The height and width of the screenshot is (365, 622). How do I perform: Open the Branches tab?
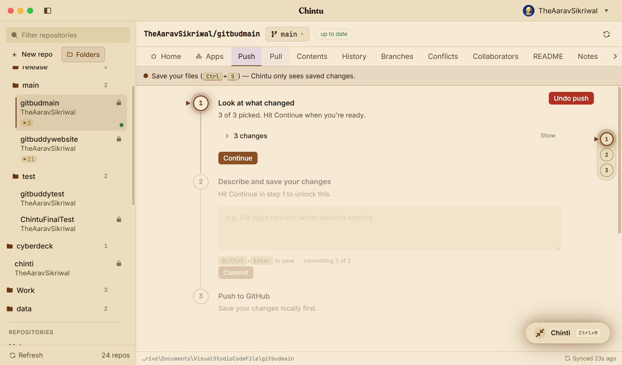point(397,56)
